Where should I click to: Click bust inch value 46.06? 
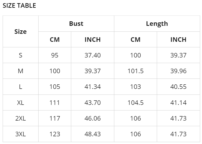coord(92,118)
